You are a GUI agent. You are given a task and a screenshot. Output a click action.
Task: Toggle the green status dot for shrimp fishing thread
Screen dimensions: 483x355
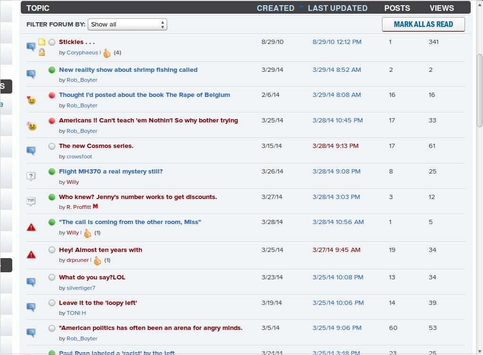point(52,70)
